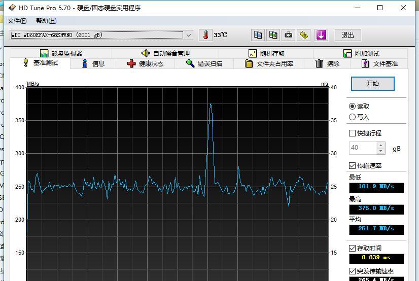Viewport: 419px width, 281px height.
Task: Click the 0.839 ms access time value
Action: tap(376, 258)
